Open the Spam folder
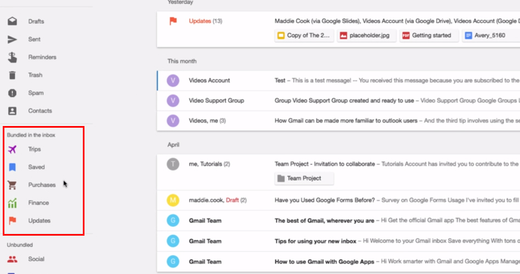Viewport: 520px width, 274px height. [x=36, y=93]
